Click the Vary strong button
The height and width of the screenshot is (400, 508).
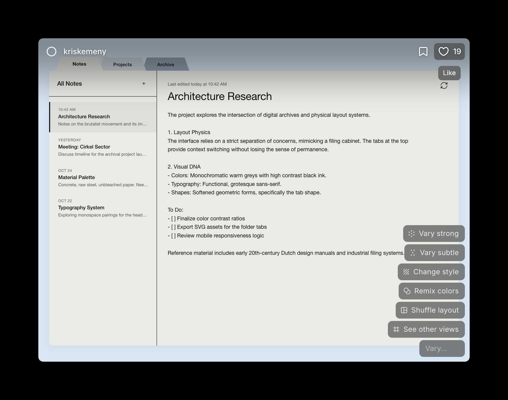pyautogui.click(x=434, y=234)
